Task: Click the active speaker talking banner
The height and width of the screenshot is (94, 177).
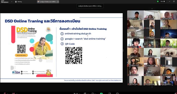Action: (x=90, y=6)
